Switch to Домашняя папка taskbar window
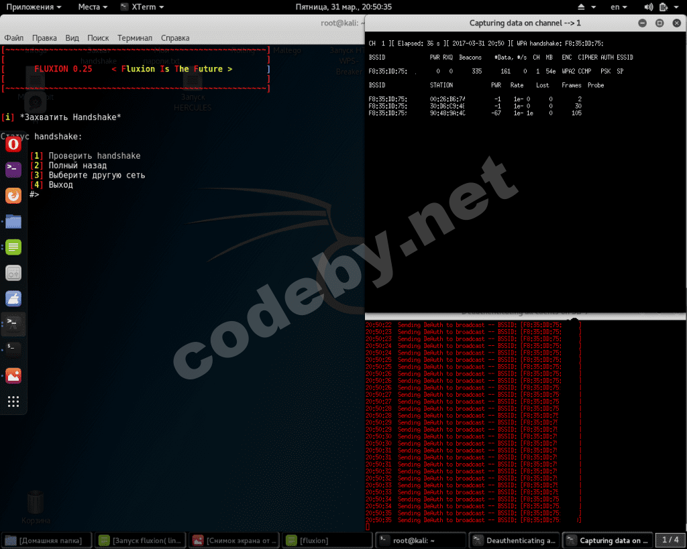 click(x=47, y=541)
